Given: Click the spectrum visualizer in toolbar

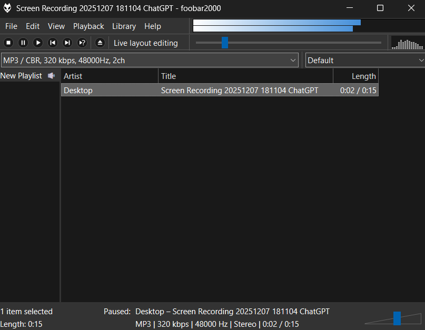Looking at the screenshot, I should point(408,44).
